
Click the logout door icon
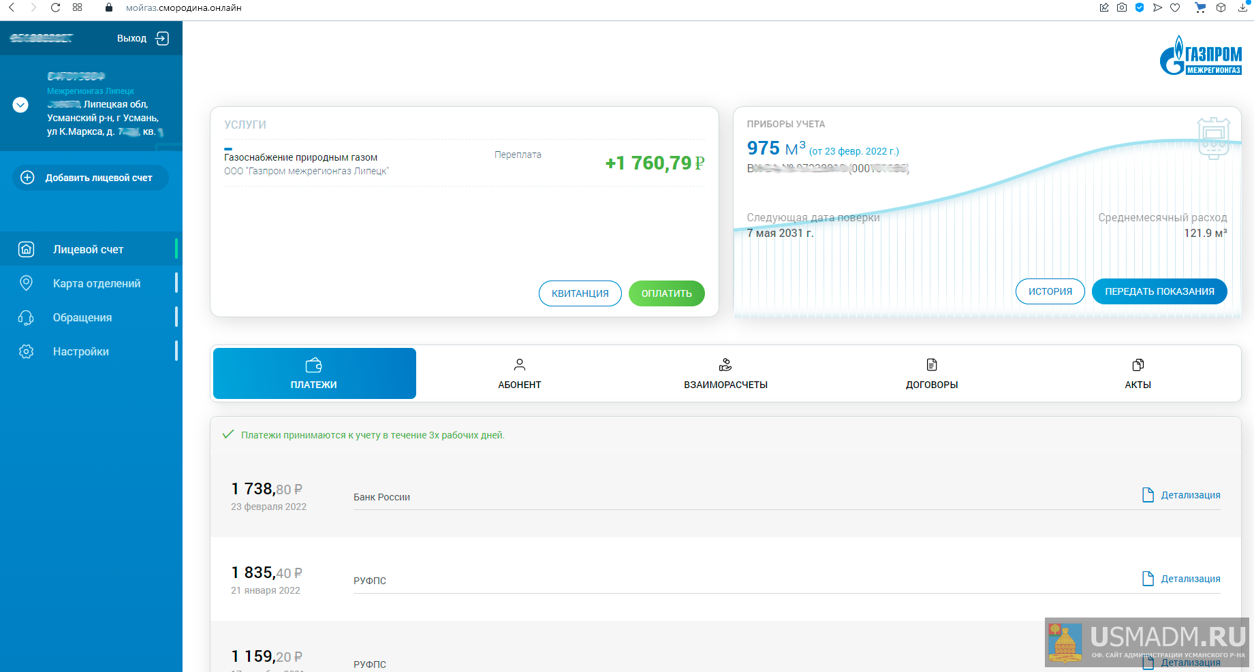click(x=162, y=38)
